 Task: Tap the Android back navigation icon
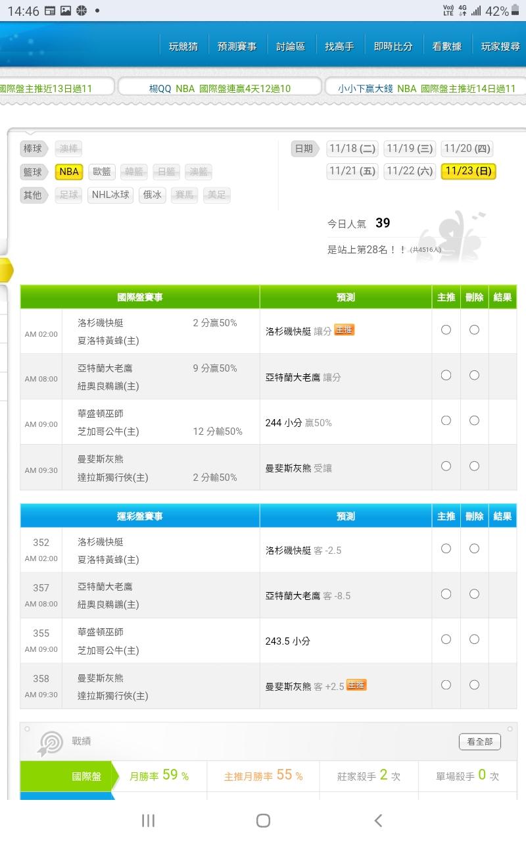point(378,820)
